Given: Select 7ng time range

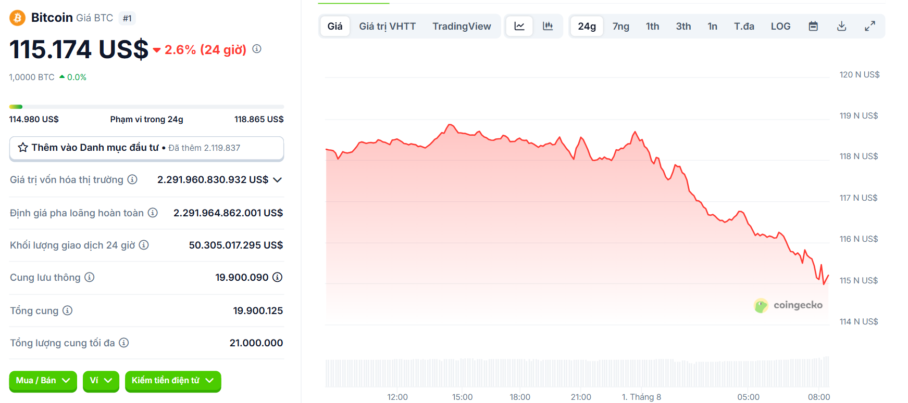Looking at the screenshot, I should tap(621, 26).
